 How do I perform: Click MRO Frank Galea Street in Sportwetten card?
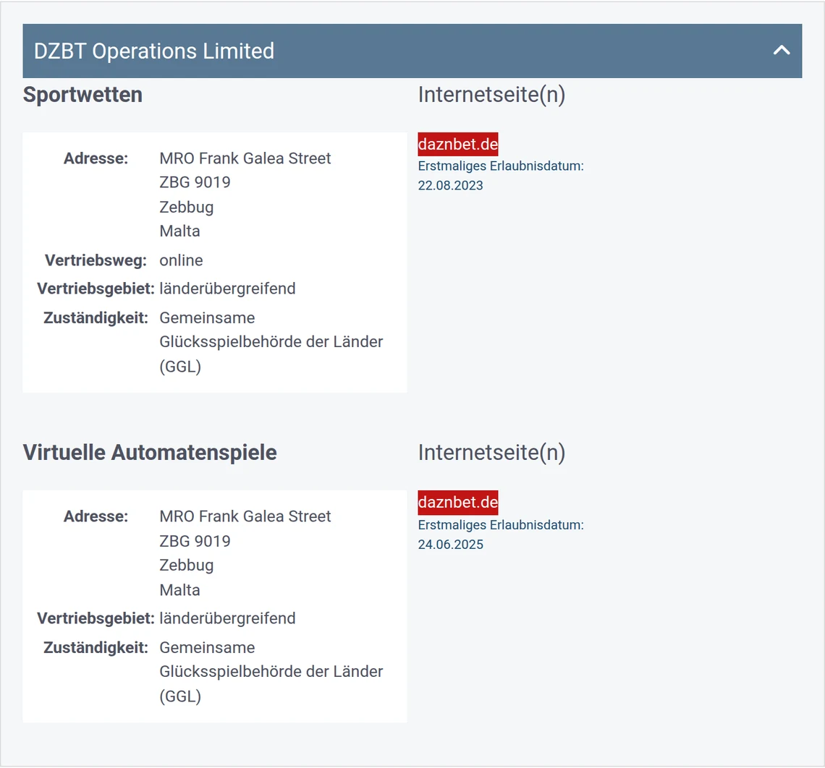245,158
